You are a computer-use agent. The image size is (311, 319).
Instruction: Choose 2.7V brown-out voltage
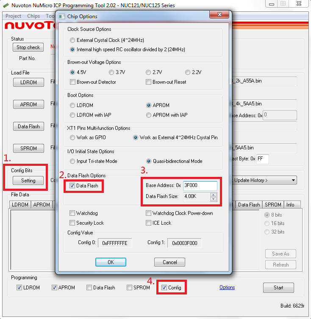[x=148, y=72]
